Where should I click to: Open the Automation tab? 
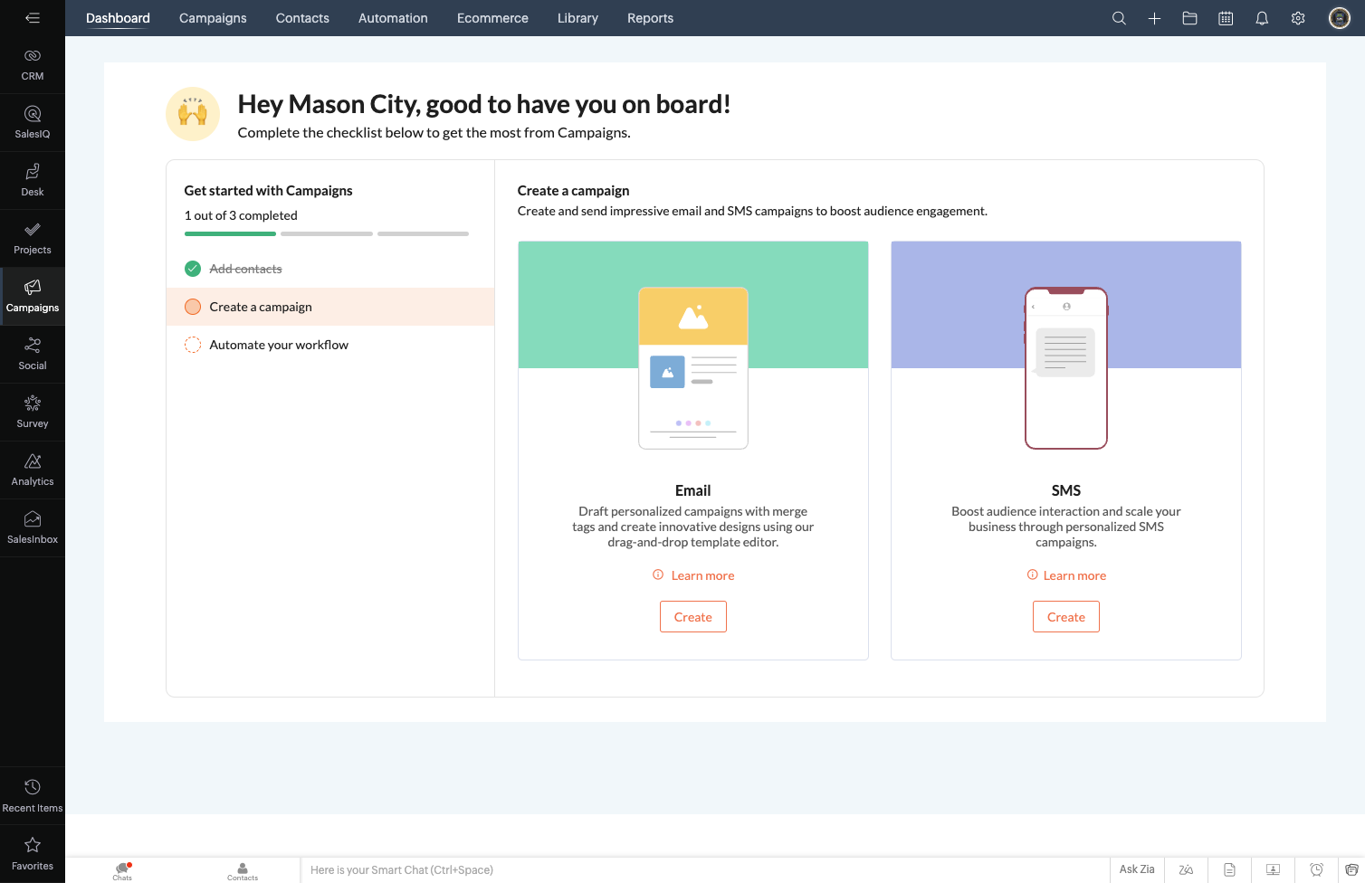click(x=393, y=18)
